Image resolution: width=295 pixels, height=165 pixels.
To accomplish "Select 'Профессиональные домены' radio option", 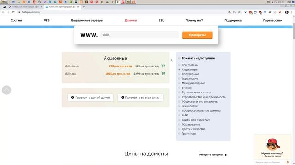I will (179, 110).
